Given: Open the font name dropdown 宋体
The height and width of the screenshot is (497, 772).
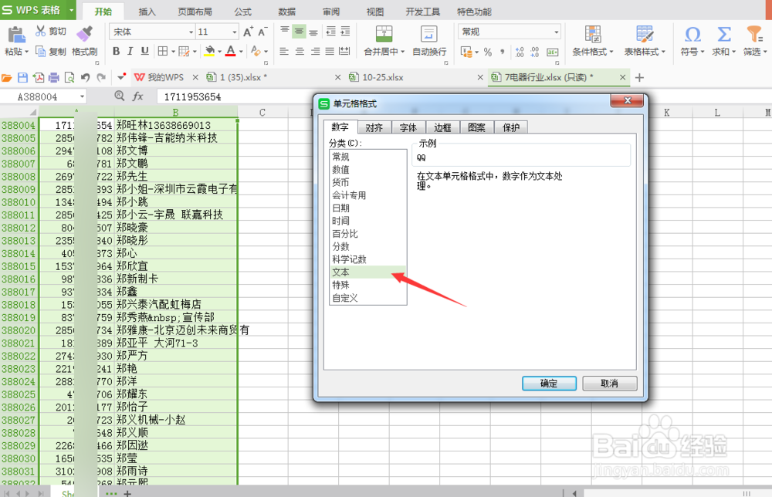Looking at the screenshot, I should tap(191, 32).
